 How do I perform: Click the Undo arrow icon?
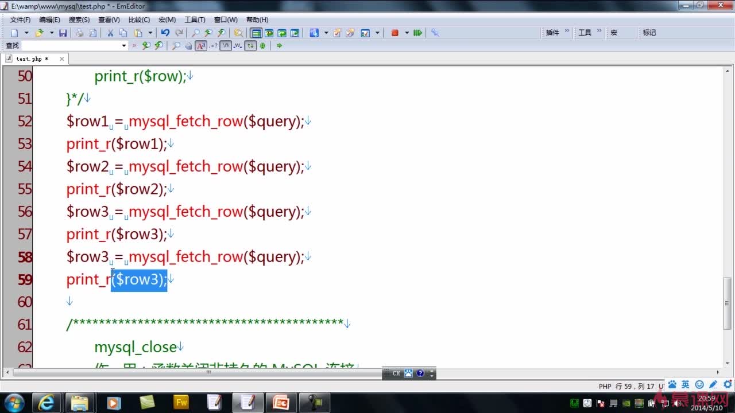click(165, 33)
